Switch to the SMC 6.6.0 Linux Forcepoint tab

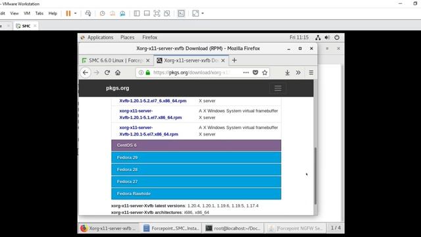[x=116, y=61]
